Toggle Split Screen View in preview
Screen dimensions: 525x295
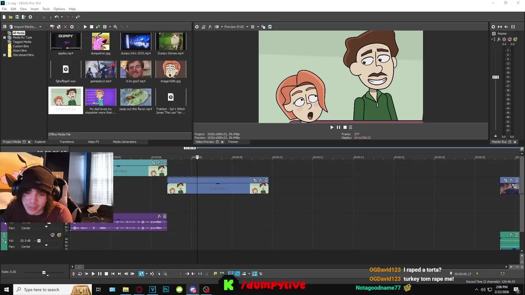coord(217,27)
